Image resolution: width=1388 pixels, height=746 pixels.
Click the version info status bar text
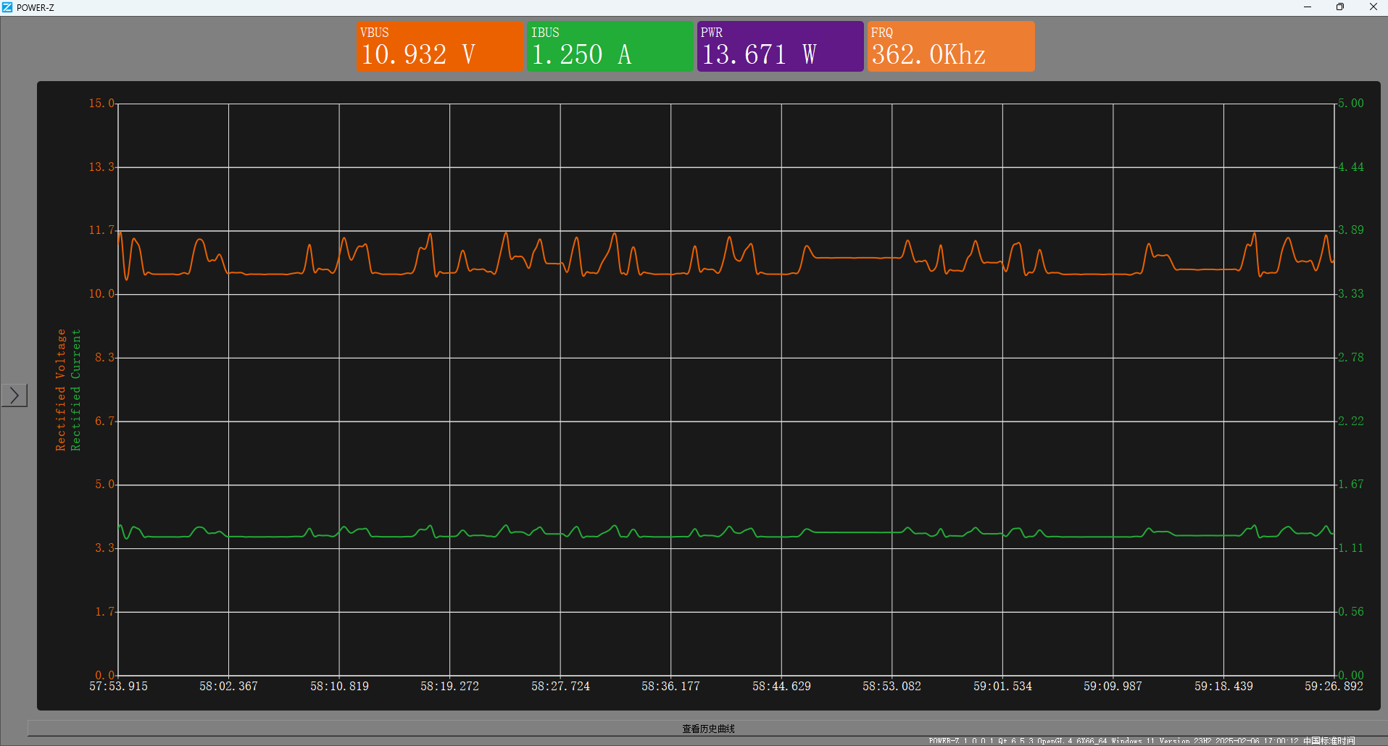pos(1142,741)
